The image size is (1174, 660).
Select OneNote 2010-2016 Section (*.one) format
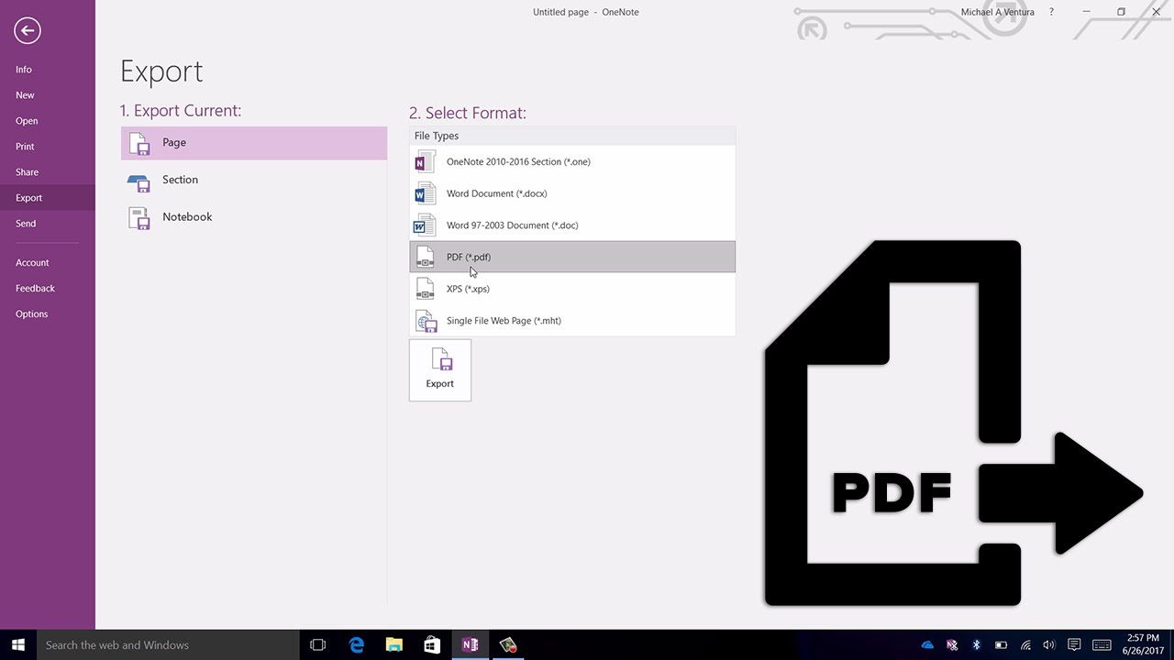click(x=572, y=162)
